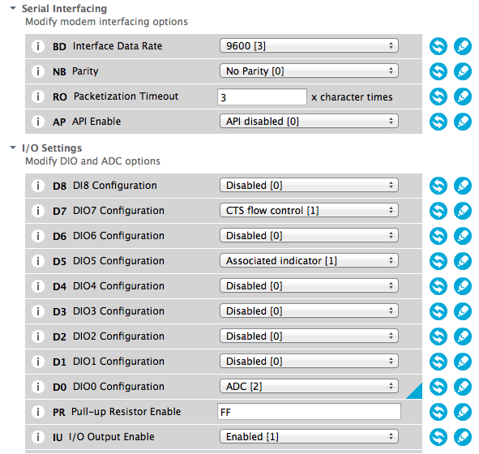Open the D2 DIO2 Configuration dropdown
The image size is (479, 454).
(309, 336)
